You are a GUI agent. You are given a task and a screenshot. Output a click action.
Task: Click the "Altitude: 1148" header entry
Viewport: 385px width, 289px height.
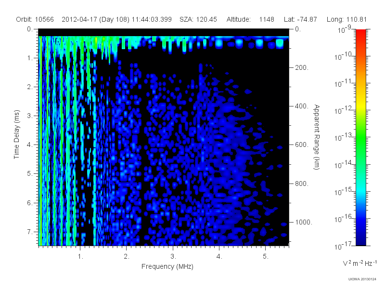click(x=250, y=19)
